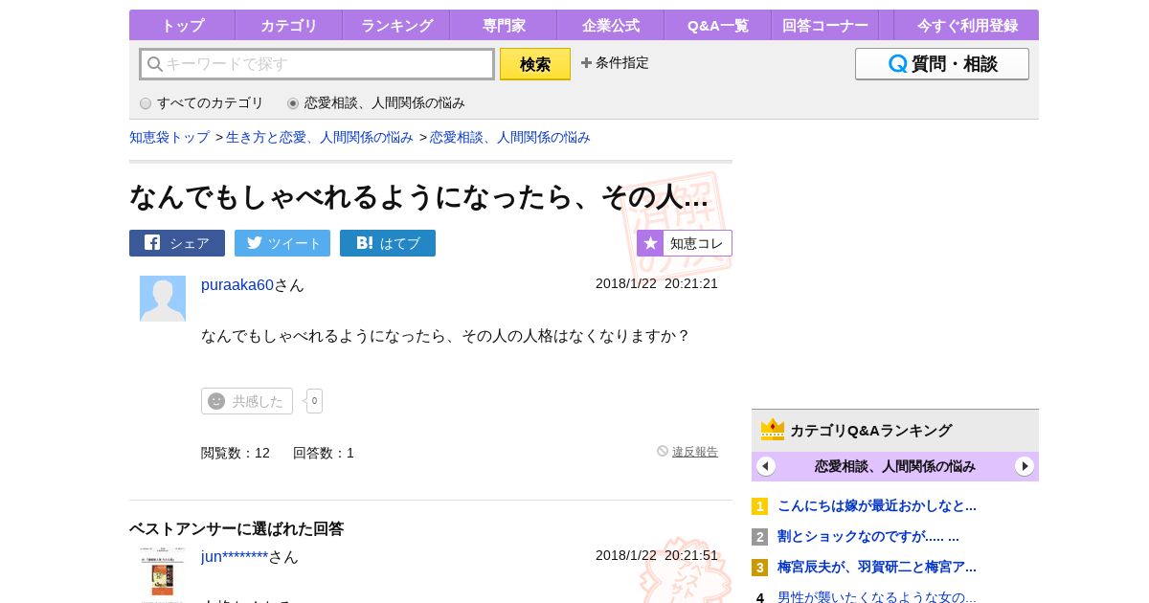Viewport: 1149px width, 603px height.
Task: Click answer timestamp 2018/1/22 20:21:51
Action: [657, 555]
